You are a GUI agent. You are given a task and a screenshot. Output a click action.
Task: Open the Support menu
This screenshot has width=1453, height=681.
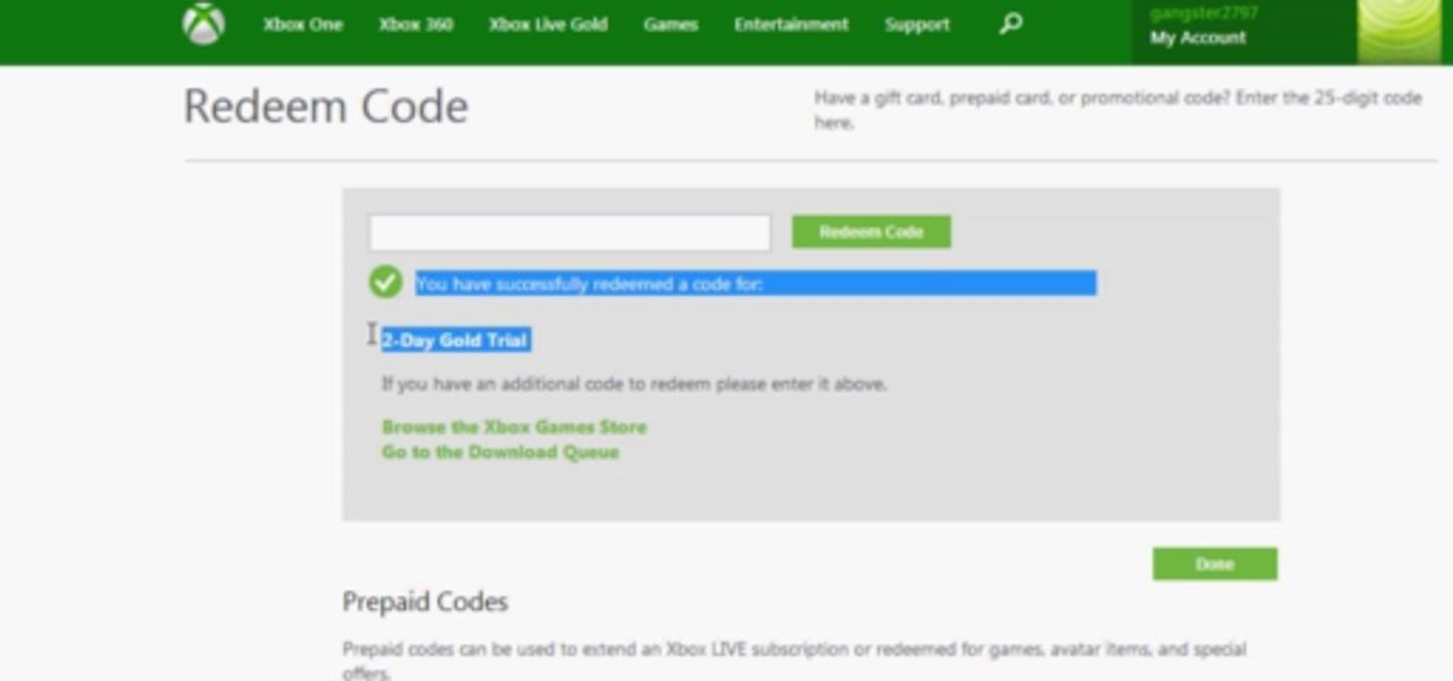coord(917,25)
